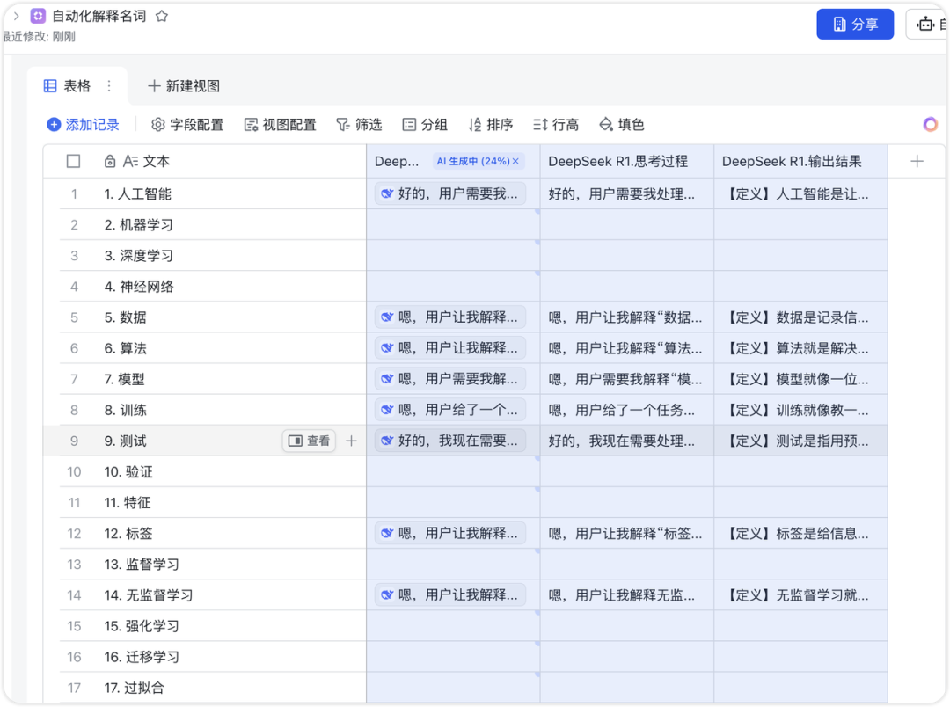Viewport: 950px width, 707px height.
Task: Select DeepSeek R1.输出结果 column header
Action: (800, 161)
